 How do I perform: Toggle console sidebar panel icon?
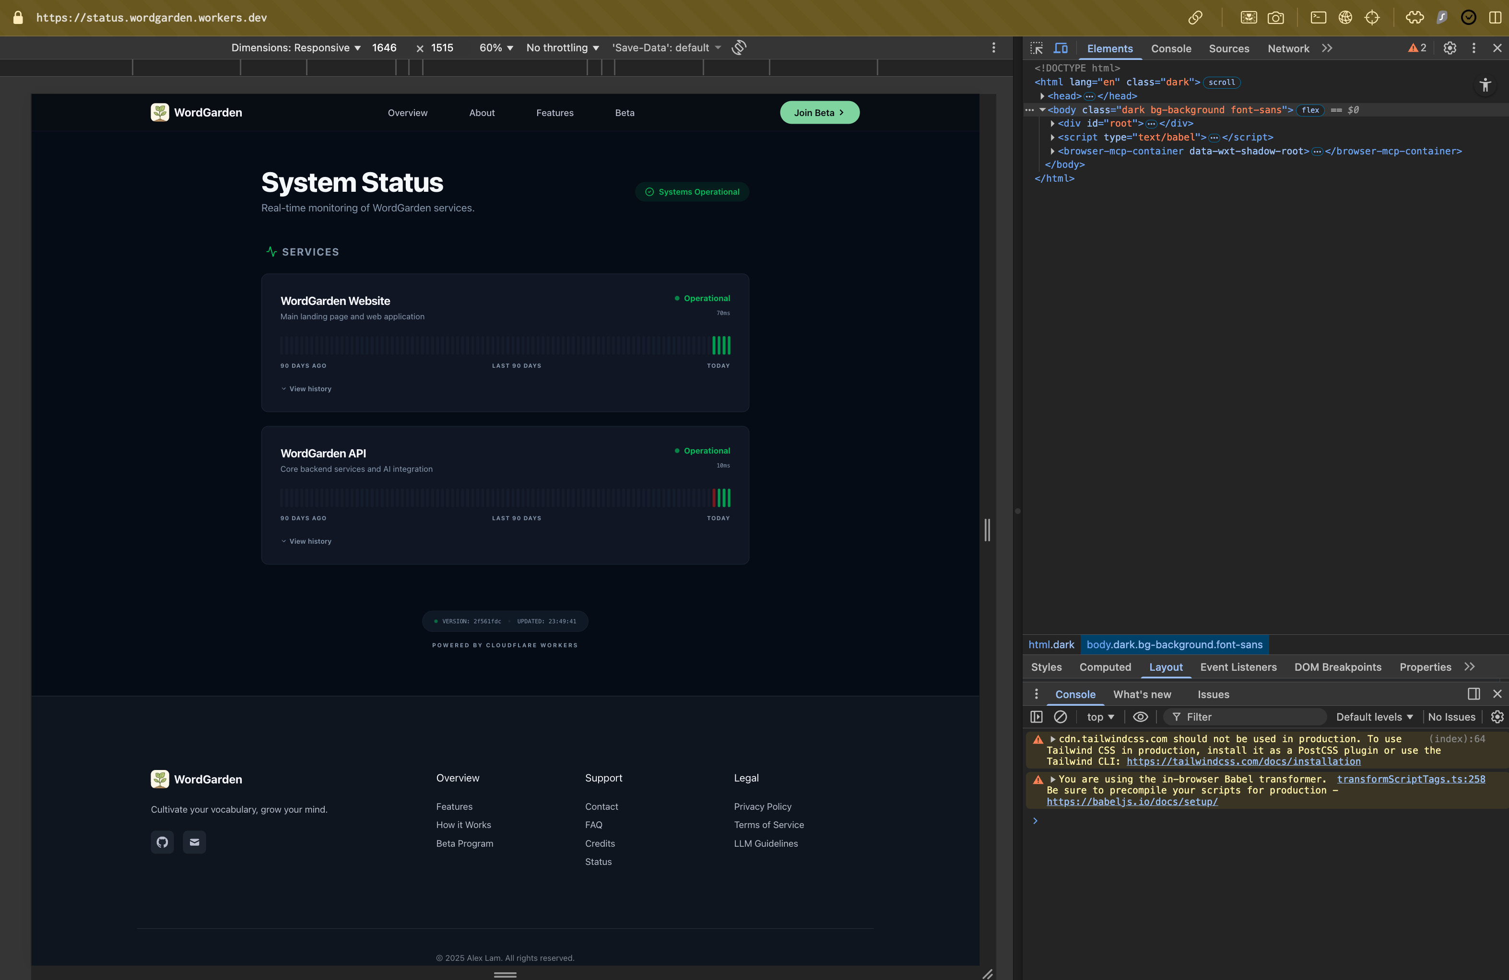[1037, 717]
